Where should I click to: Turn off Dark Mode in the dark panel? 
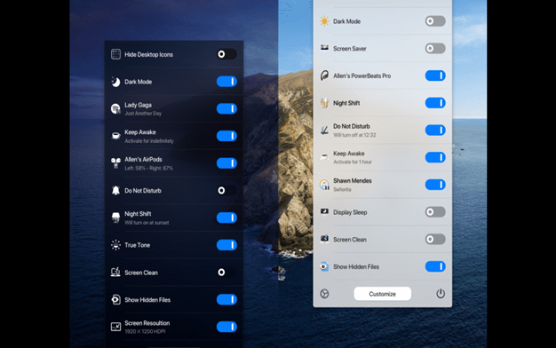click(x=226, y=82)
